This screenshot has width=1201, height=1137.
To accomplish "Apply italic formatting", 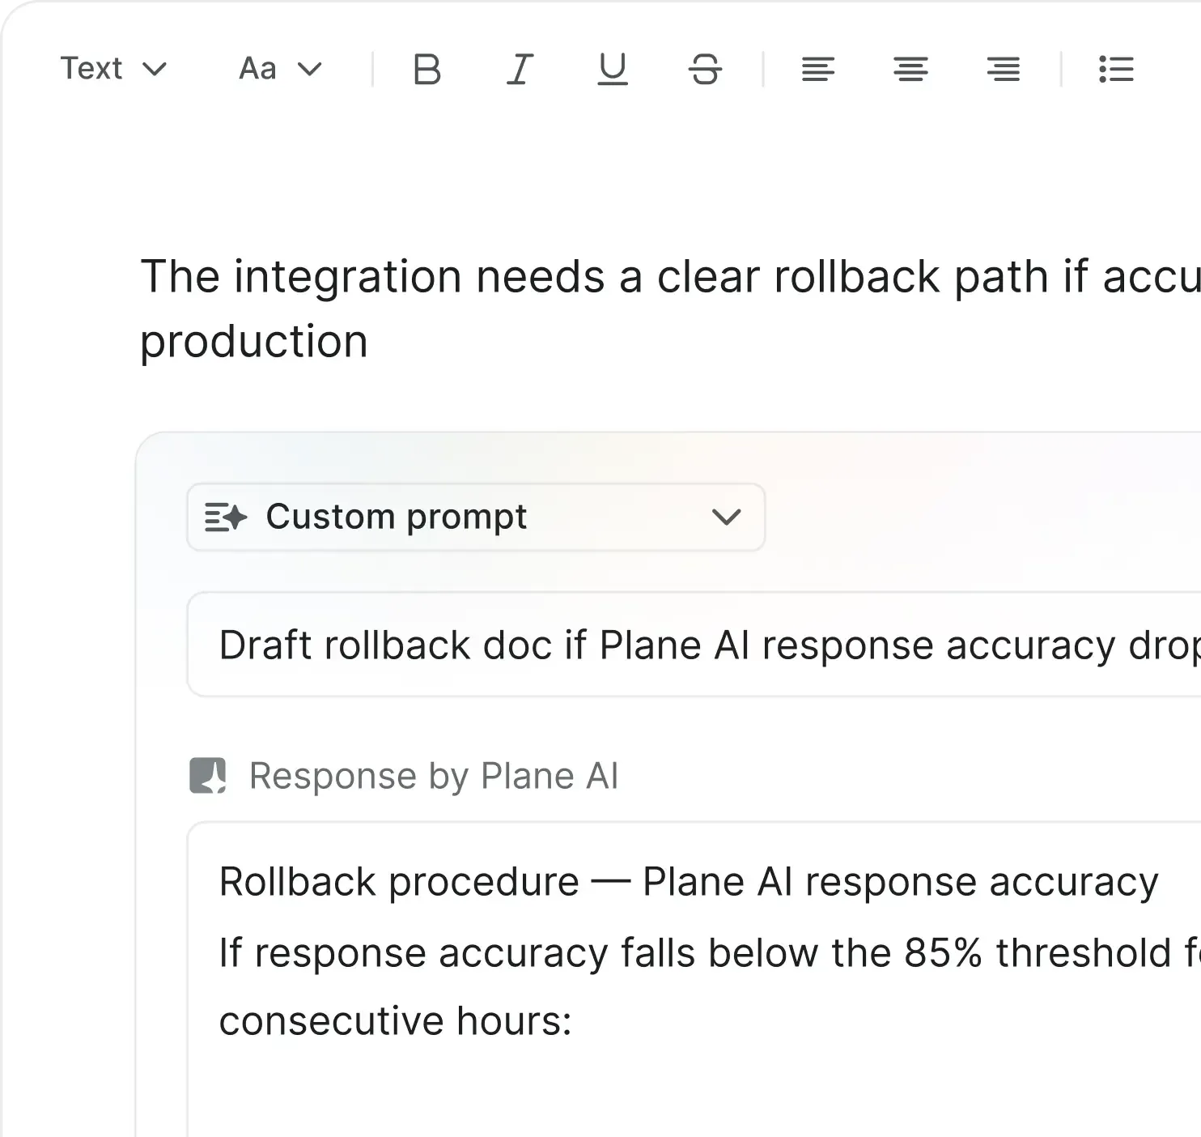I will click(520, 70).
